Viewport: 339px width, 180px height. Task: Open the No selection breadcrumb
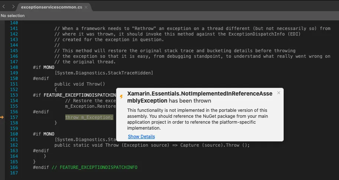click(x=13, y=16)
